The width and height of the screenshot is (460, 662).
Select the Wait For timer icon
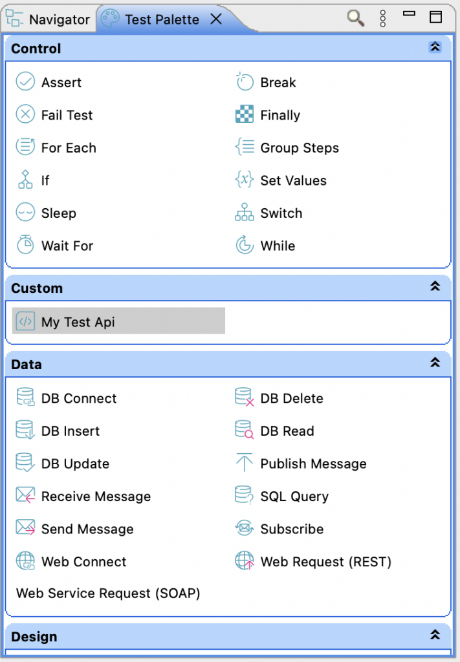pyautogui.click(x=25, y=244)
